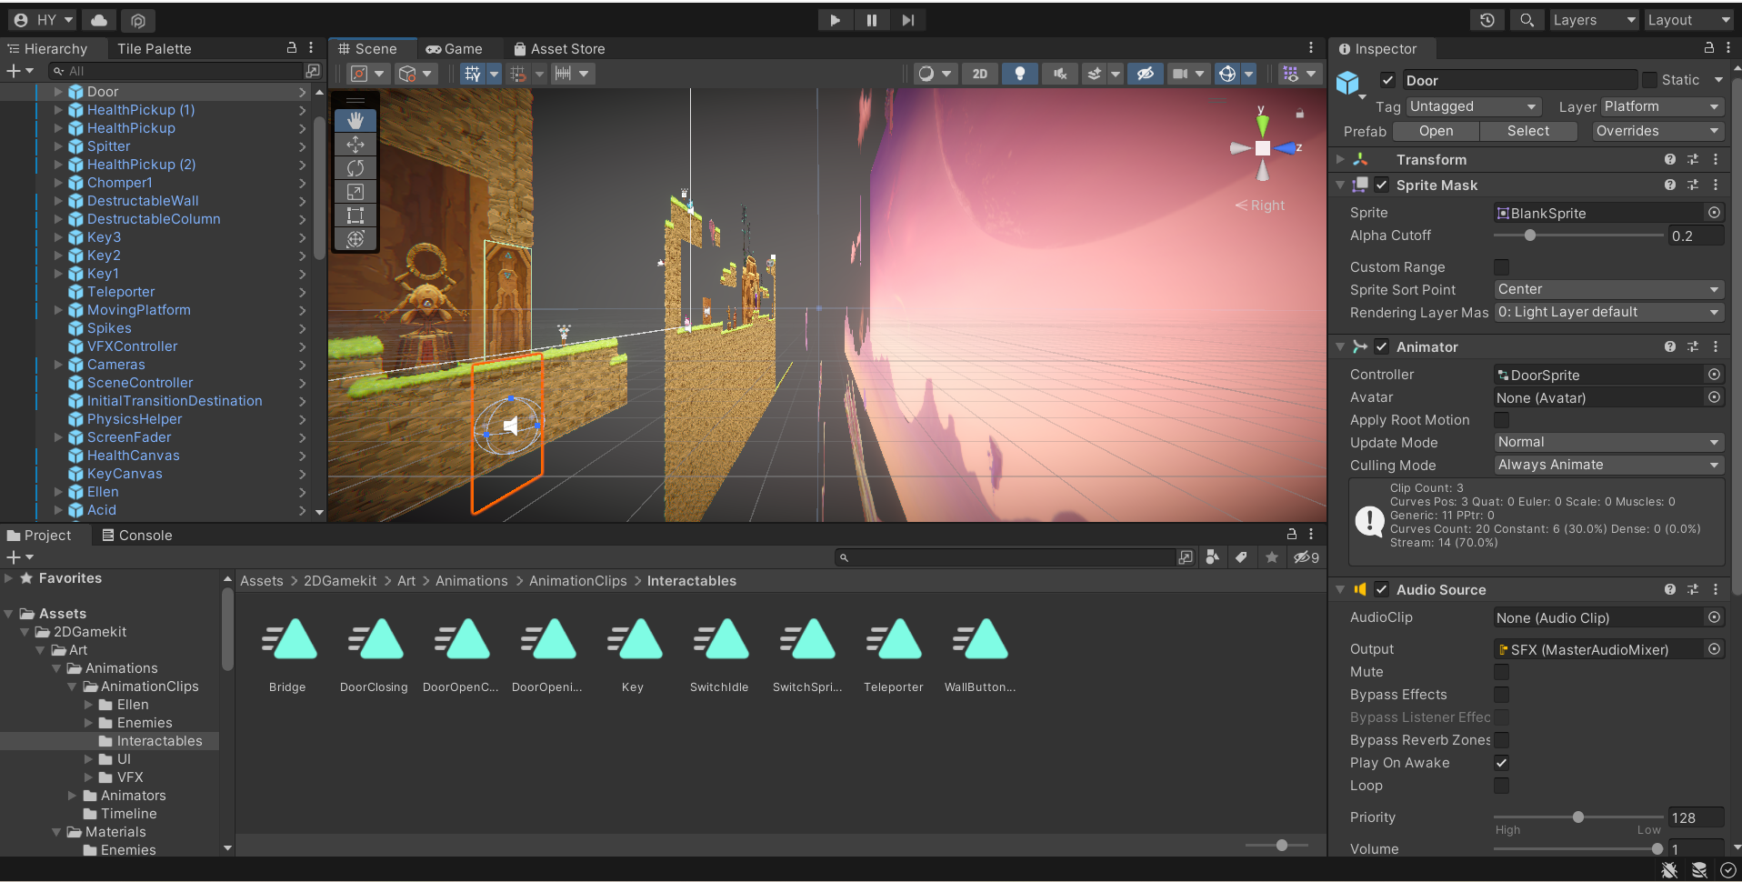Toggle the Loop checkbox in Audio Source
1742x882 pixels.
1501,786
